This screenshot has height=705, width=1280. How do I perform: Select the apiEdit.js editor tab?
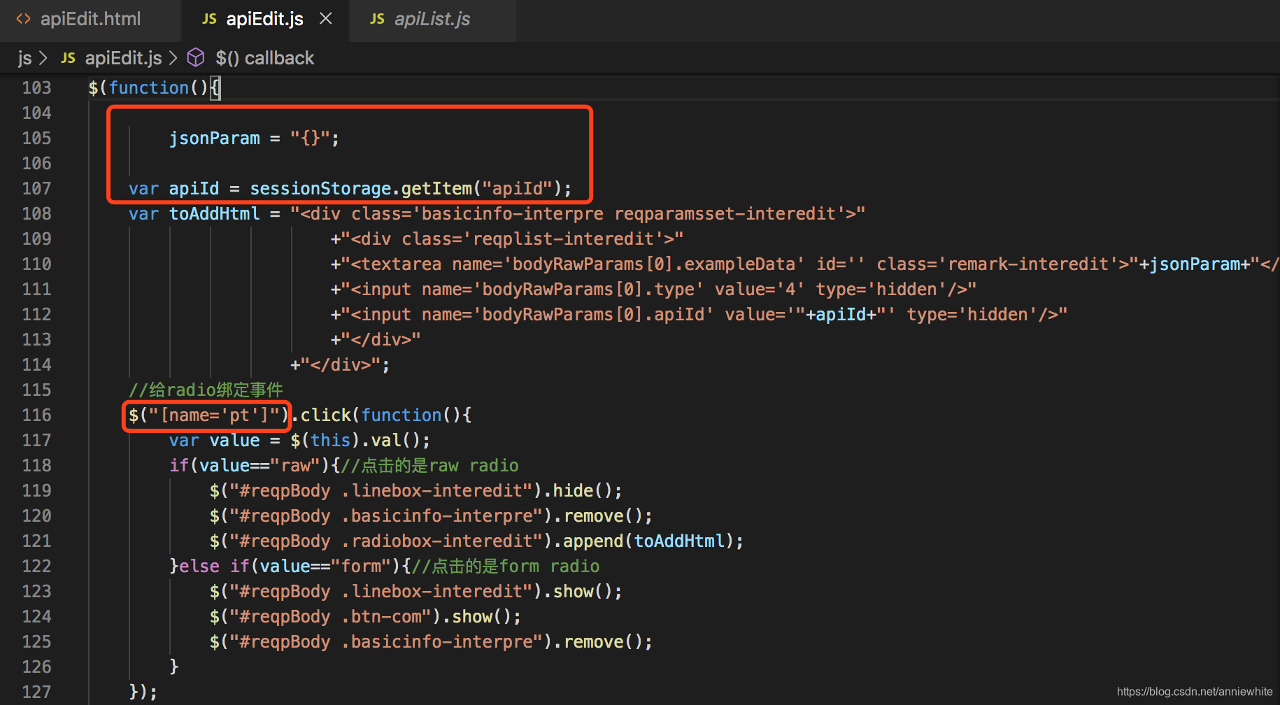(264, 19)
